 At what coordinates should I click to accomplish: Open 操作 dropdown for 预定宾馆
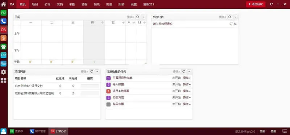(x=187, y=97)
